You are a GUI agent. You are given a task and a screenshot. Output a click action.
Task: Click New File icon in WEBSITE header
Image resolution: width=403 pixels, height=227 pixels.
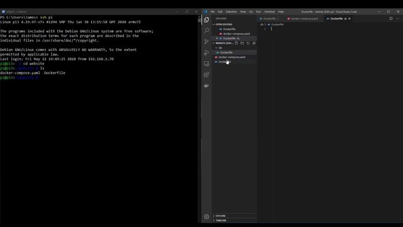[237, 44]
